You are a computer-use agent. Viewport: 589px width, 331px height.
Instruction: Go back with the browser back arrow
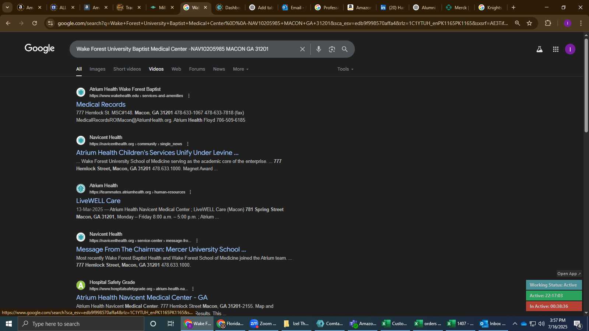click(x=8, y=23)
